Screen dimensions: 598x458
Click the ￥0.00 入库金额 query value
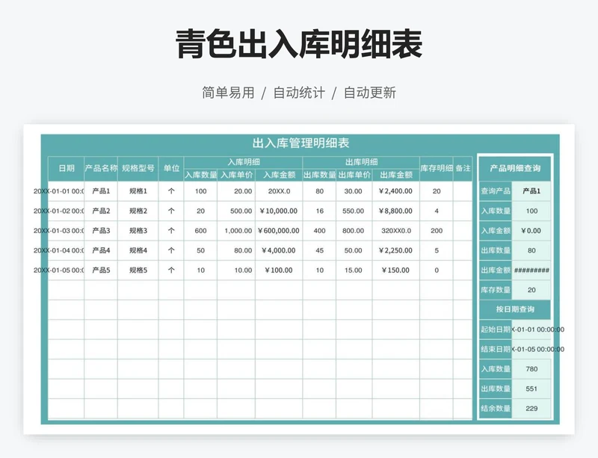[x=531, y=231]
